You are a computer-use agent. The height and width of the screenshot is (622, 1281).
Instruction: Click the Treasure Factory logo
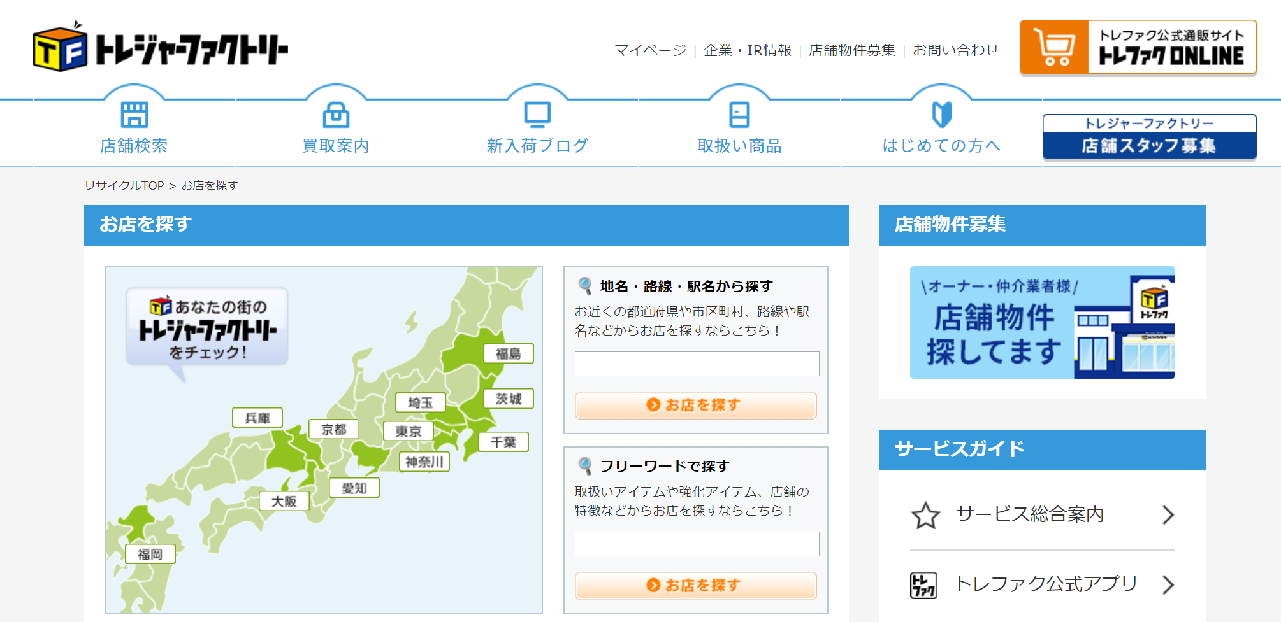point(160,48)
